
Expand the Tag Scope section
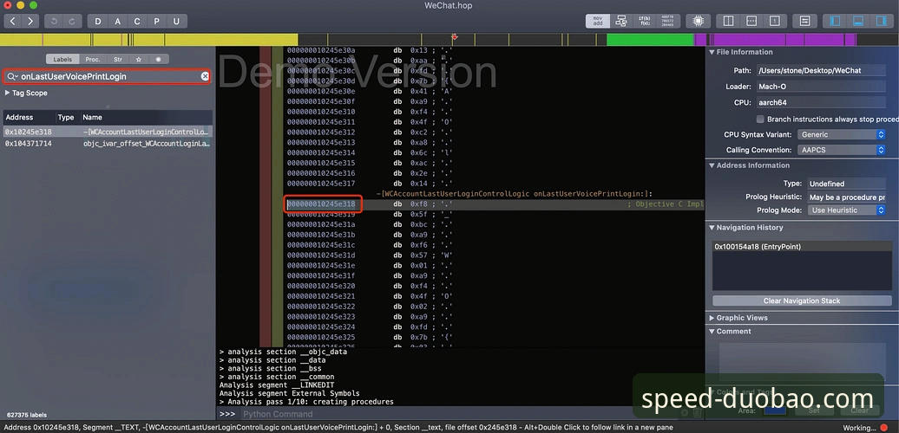pos(8,93)
